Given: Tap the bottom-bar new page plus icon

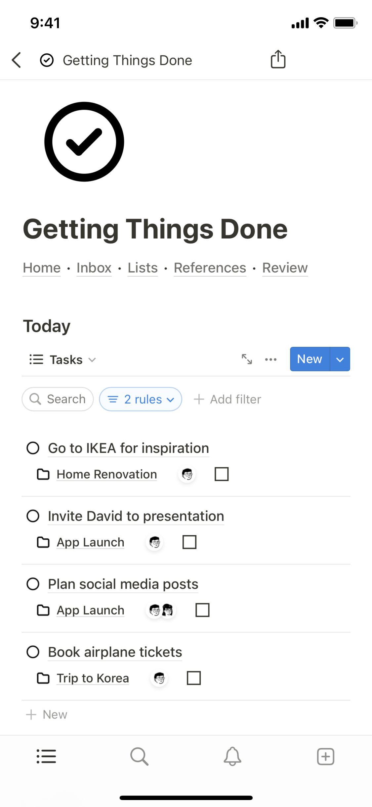Looking at the screenshot, I should 325,756.
